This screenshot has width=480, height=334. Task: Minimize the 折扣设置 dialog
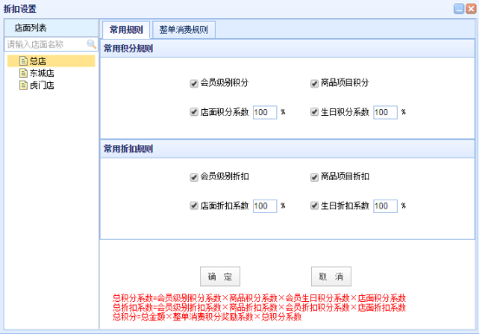coord(458,9)
